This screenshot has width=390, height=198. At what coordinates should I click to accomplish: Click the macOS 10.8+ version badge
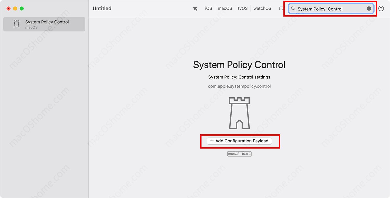tap(239, 154)
